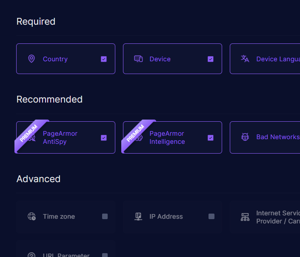Screen dimensions: 300x257
Task: Uncheck the Country checkbox
Action: click(104, 59)
